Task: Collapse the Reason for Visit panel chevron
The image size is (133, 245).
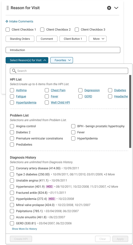Action: 116,8
